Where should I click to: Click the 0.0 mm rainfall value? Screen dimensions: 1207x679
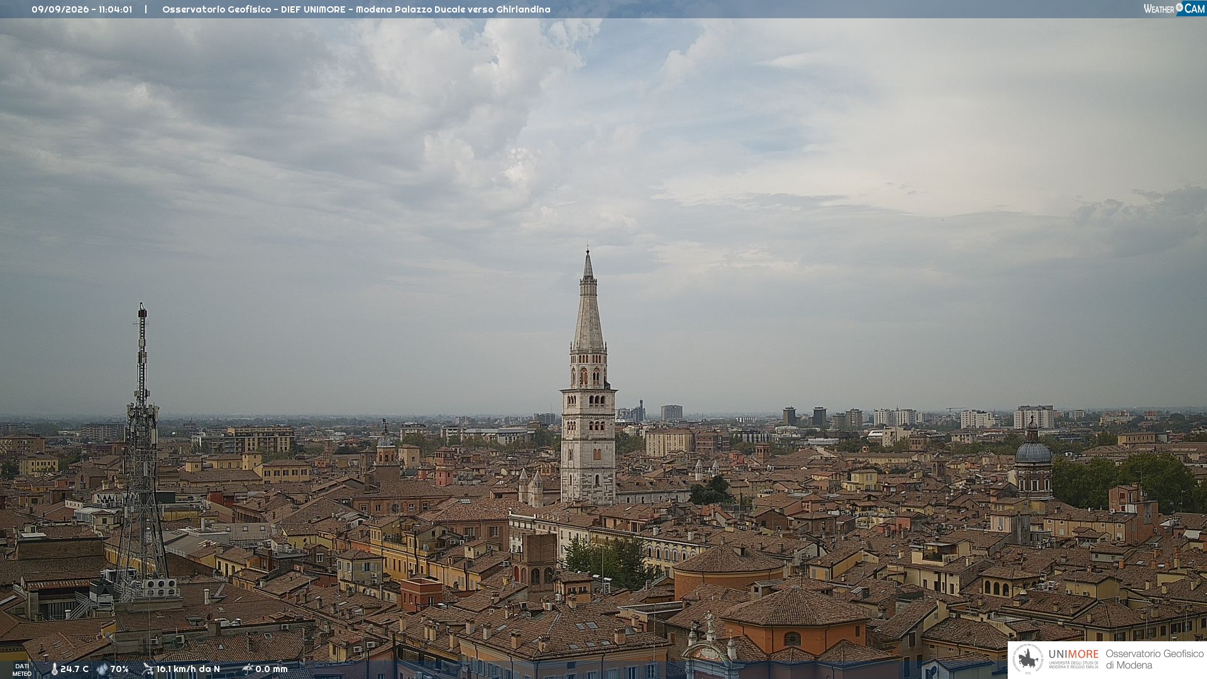(x=271, y=669)
